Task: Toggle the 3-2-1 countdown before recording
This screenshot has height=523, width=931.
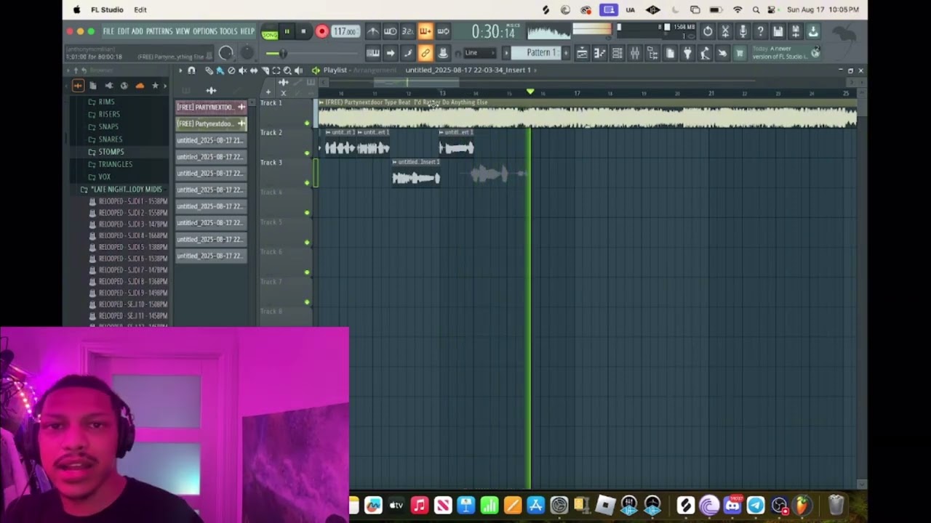Action: coord(407,31)
